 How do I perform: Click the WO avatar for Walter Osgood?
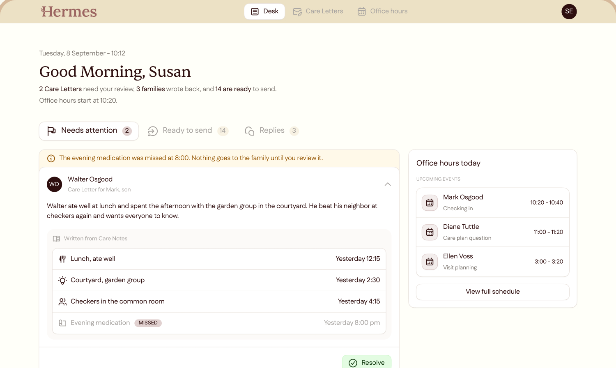pos(55,184)
